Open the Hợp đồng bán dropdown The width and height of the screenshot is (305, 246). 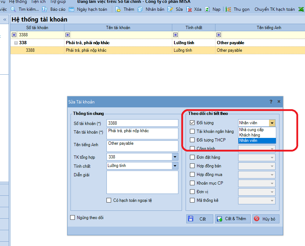[272, 166]
